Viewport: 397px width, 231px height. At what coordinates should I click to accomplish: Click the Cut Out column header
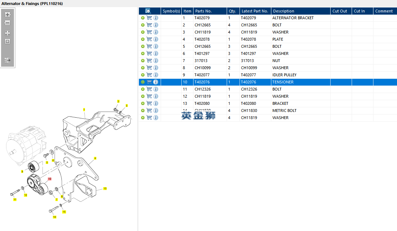point(341,11)
